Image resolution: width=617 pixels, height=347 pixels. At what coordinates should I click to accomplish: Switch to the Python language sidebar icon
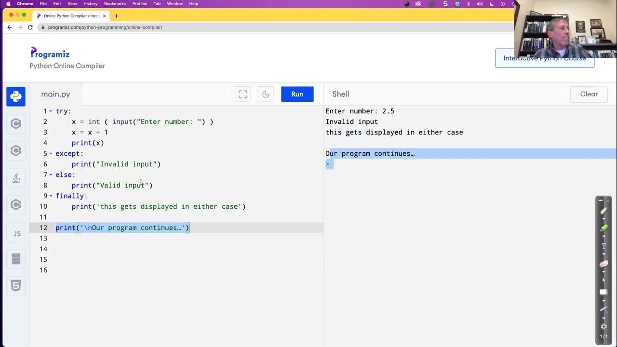tap(16, 97)
